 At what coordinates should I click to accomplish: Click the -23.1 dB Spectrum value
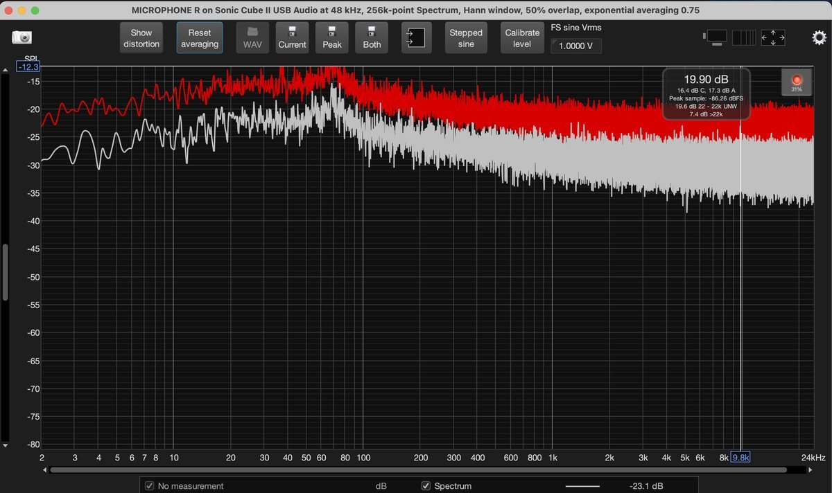pos(645,486)
